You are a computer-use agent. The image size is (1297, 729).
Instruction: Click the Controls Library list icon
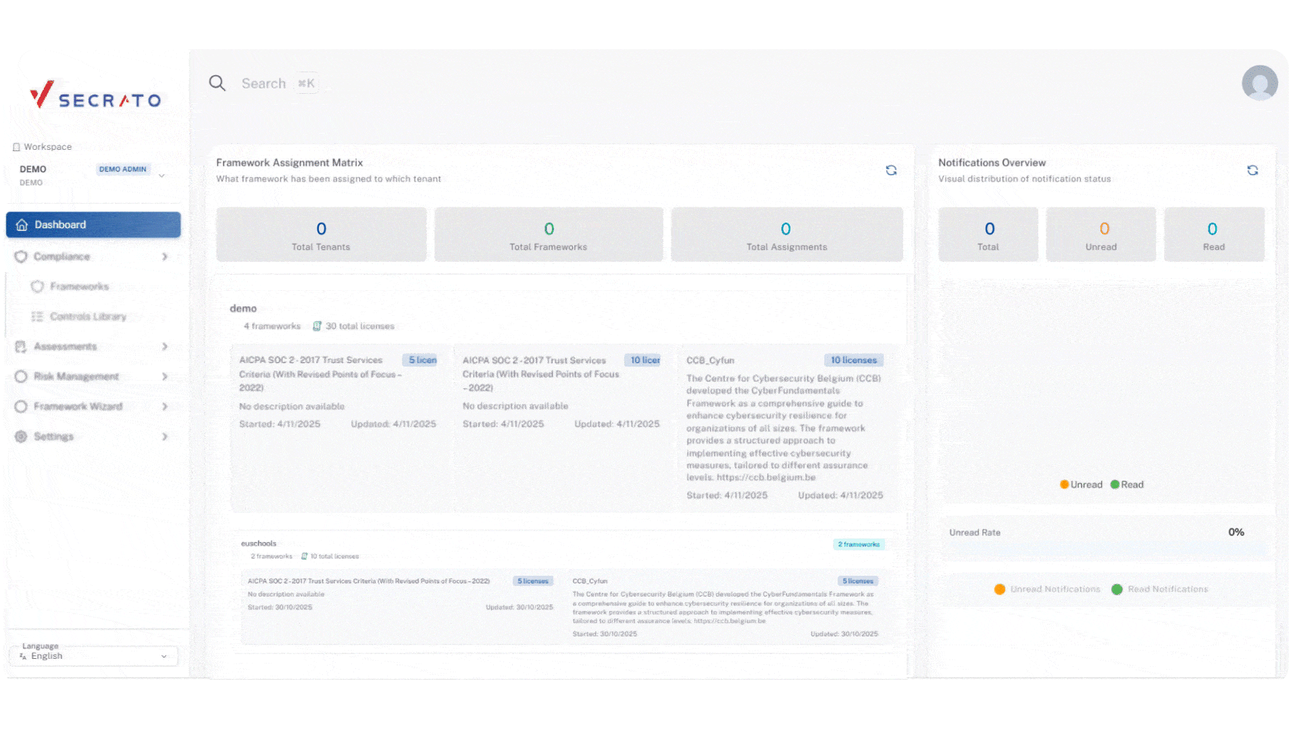[37, 317]
